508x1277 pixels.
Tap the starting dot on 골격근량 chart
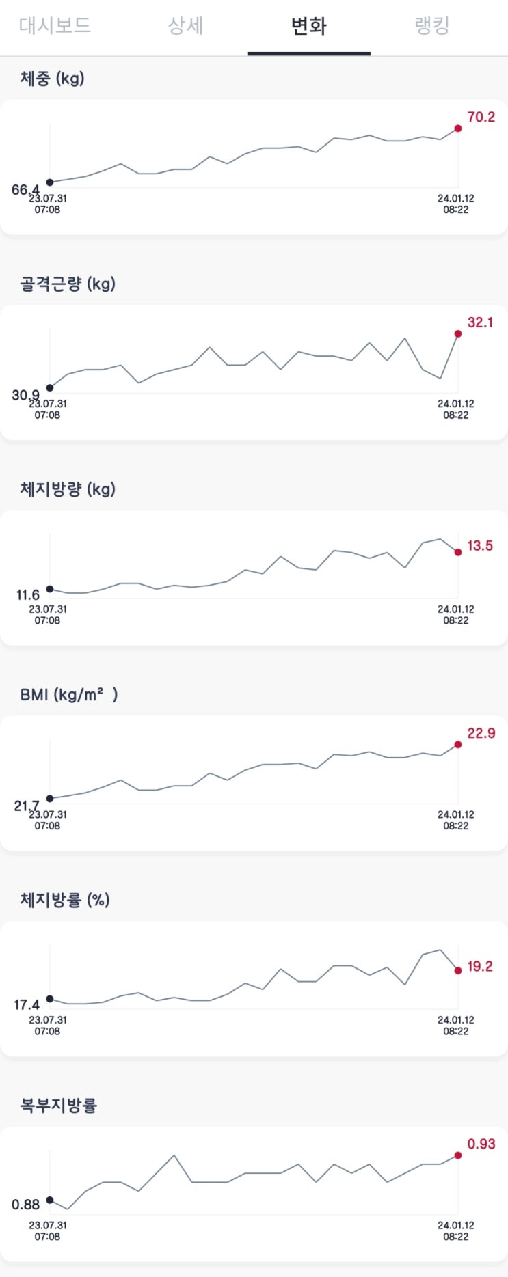(50, 388)
